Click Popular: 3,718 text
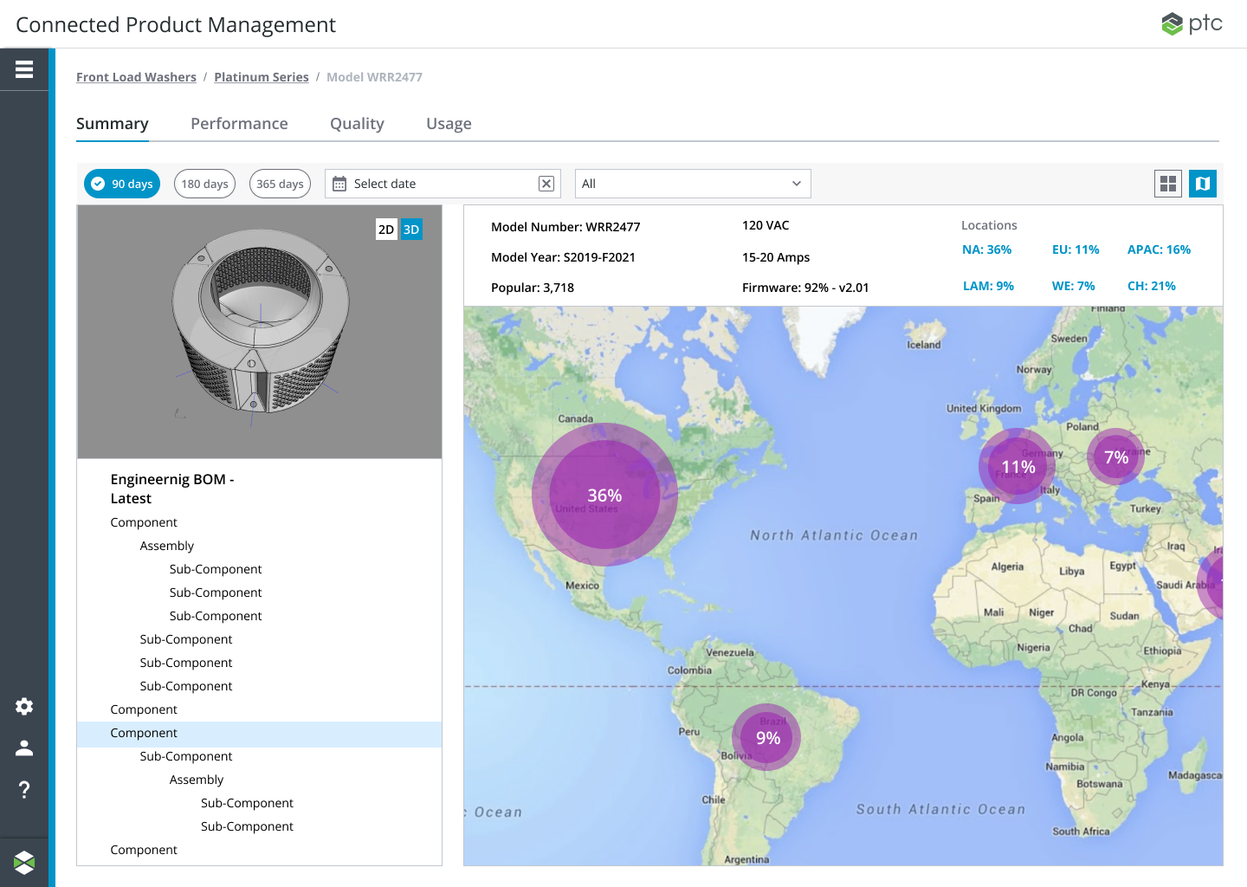1247x887 pixels. (533, 288)
